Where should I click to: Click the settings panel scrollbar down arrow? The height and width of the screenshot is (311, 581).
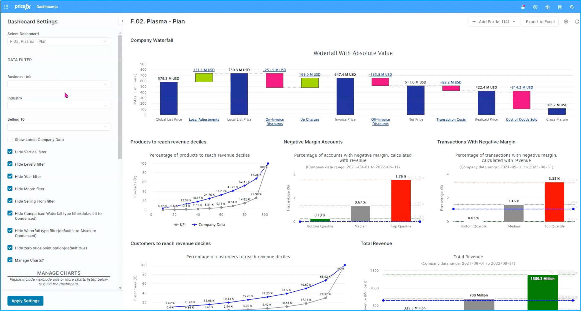120,288
